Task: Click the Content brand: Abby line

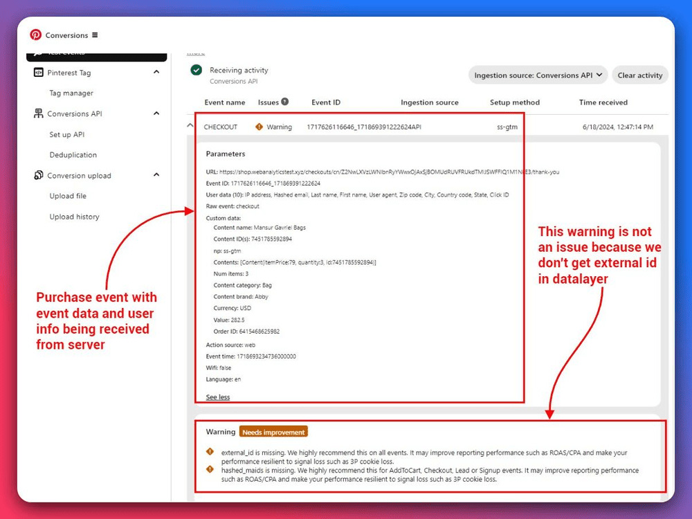Action: (241, 297)
